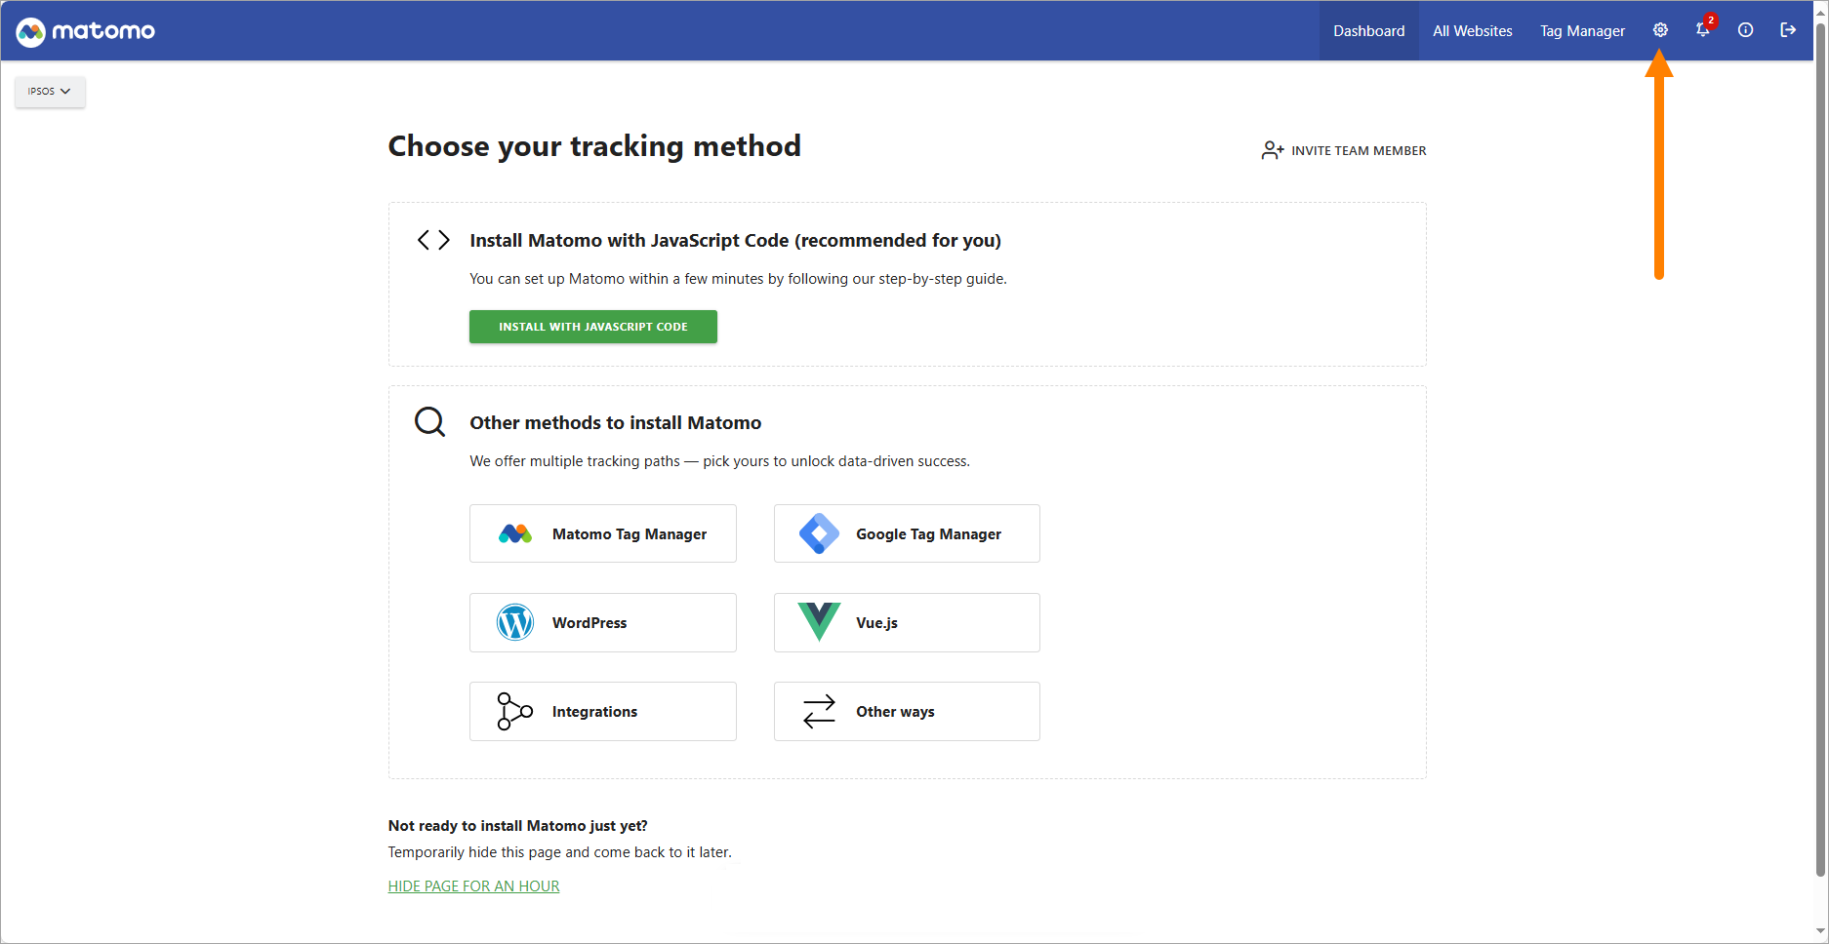Click the Vue.js logo icon
Image resolution: width=1829 pixels, height=944 pixels.
pyautogui.click(x=819, y=622)
